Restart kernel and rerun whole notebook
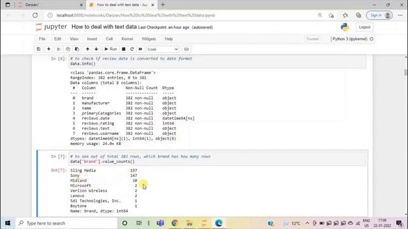Screen dimensions: 408x229 pos(140,49)
